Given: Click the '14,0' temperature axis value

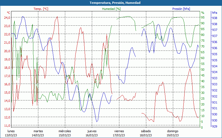Looking at the screenshot, I should [7, 100].
